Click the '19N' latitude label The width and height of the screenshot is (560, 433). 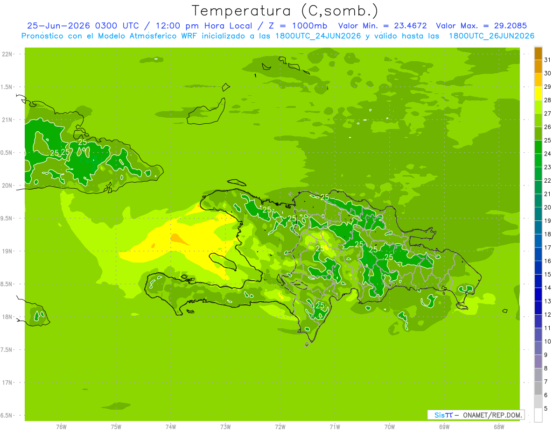tap(7, 251)
